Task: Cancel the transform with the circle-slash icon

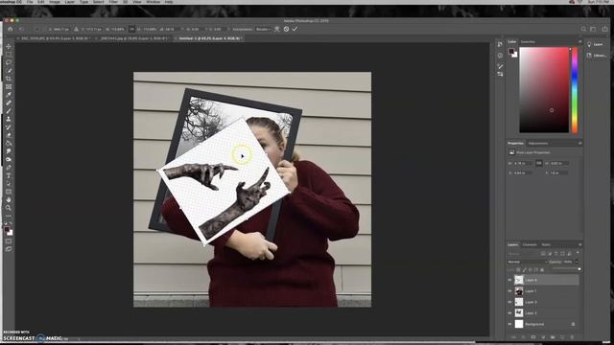Action: [x=286, y=29]
